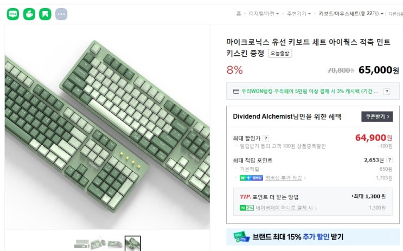The image size is (403, 251).
Task: Select the first keyboard thumbnail image
Action: click(x=81, y=243)
